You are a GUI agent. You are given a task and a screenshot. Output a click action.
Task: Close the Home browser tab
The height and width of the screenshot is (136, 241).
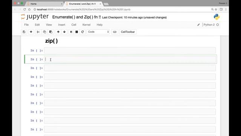click(x=62, y=4)
